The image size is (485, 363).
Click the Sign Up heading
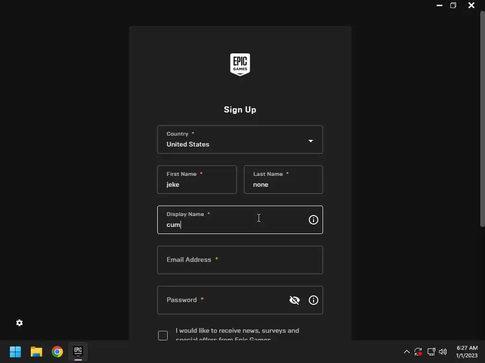pos(240,110)
